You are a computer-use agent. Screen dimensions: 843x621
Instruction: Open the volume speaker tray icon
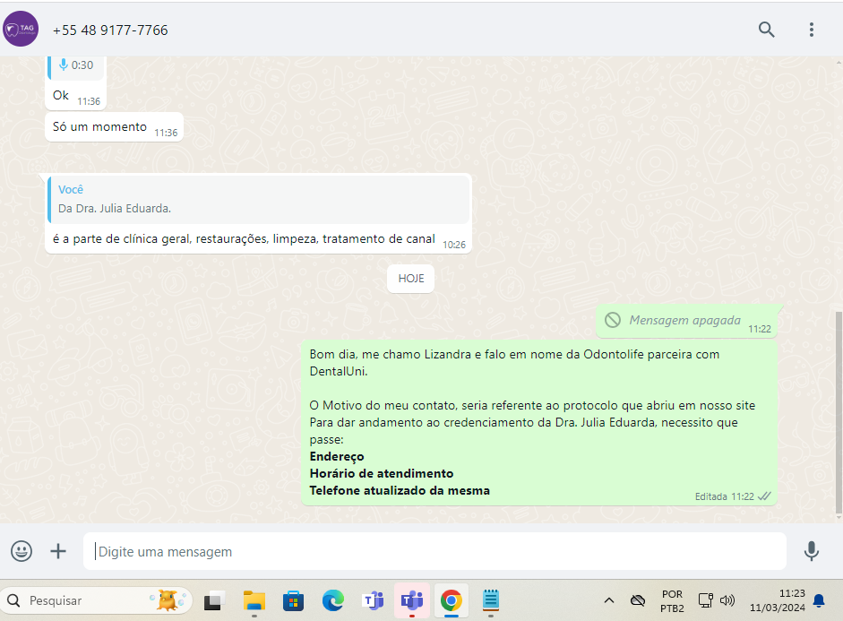(x=727, y=600)
